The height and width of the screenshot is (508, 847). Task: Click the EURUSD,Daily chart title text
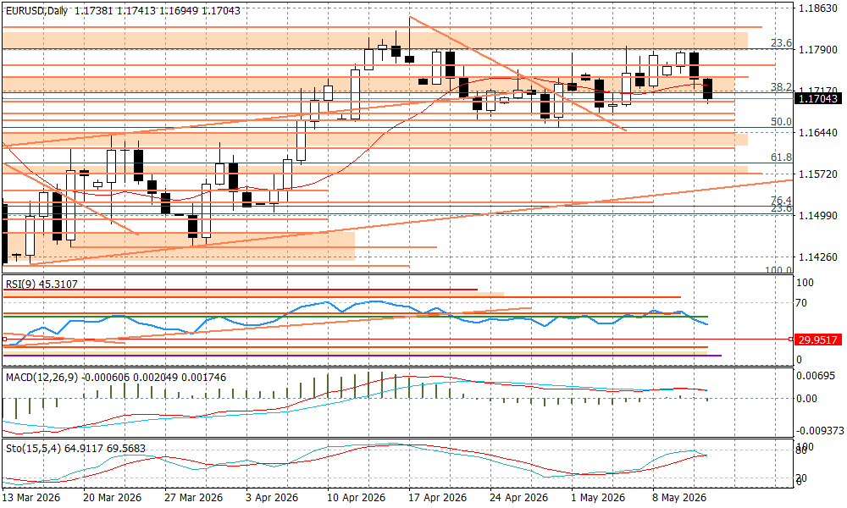[36, 10]
